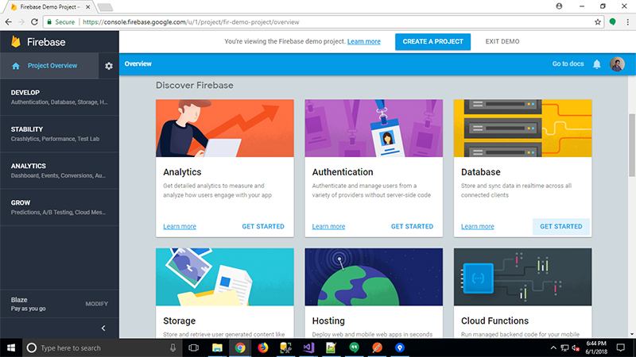The width and height of the screenshot is (636, 357).
Task: Open Firefox from the Windows taskbar
Action: [262, 347]
